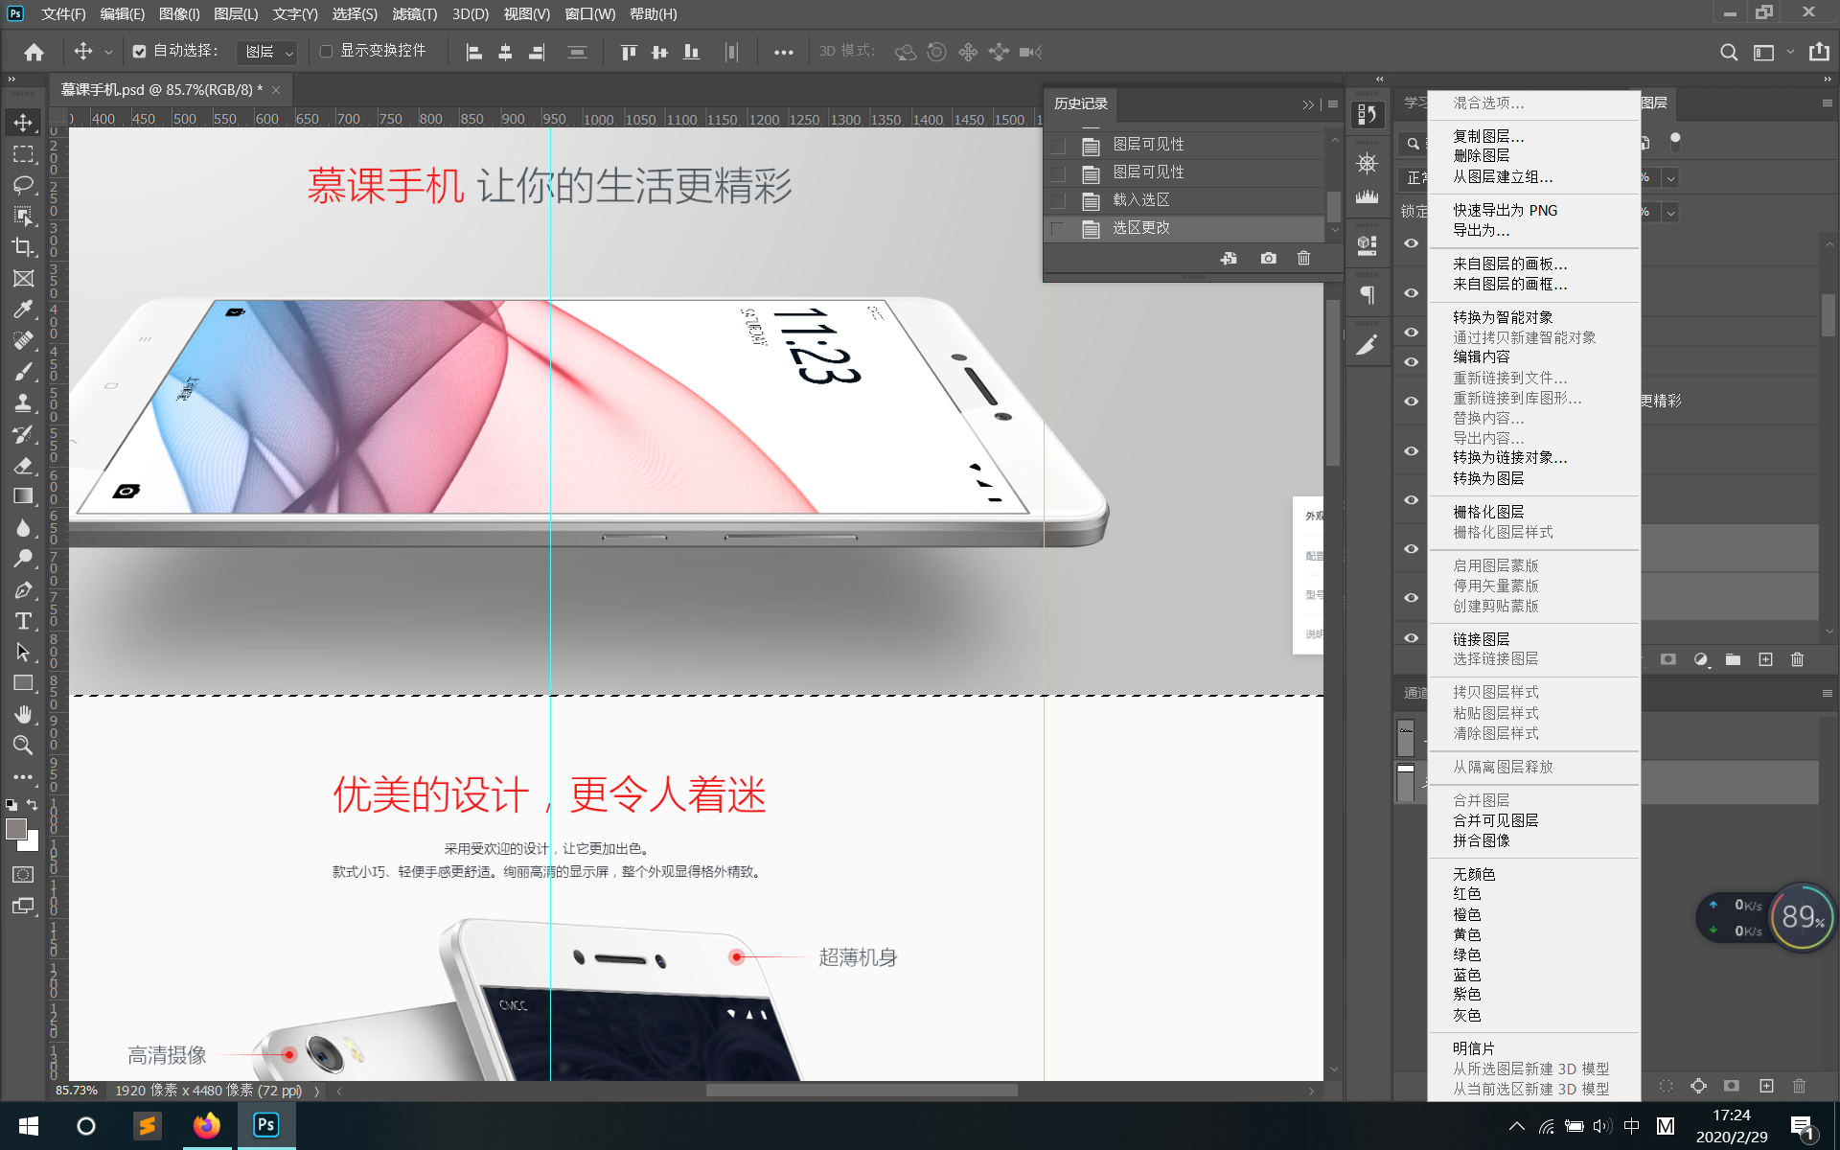This screenshot has width=1840, height=1150.
Task: Click the Share icon at top right
Action: [1819, 52]
